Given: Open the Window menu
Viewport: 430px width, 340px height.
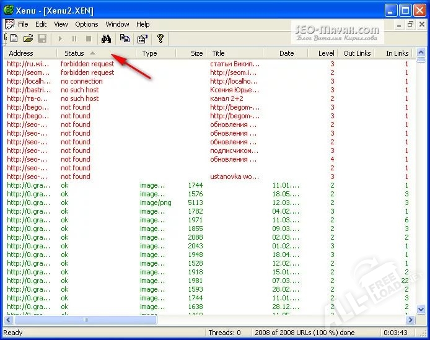Looking at the screenshot, I should pyautogui.click(x=117, y=24).
